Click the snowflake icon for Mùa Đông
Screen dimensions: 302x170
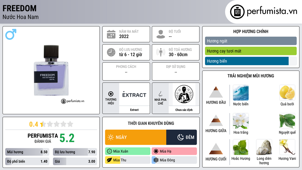(x=156, y=160)
